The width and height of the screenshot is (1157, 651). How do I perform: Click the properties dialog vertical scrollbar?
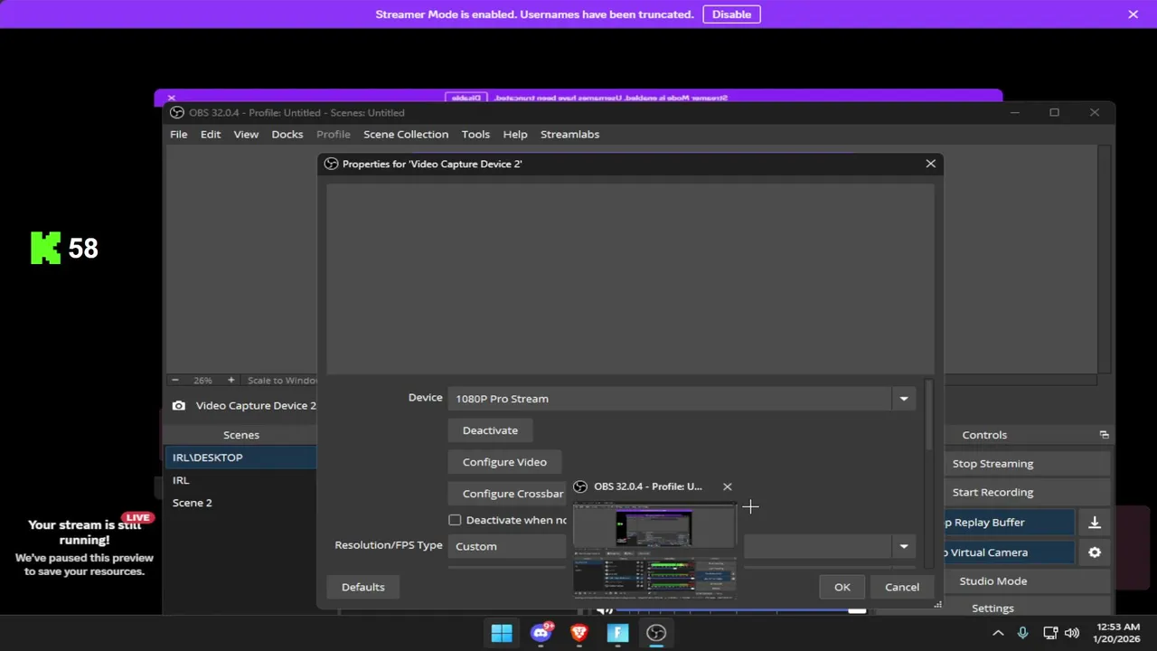pyautogui.click(x=928, y=415)
